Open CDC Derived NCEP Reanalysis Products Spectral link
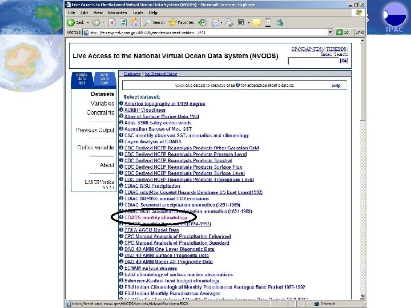Screen dimensions: 411x308 pyautogui.click(x=178, y=160)
